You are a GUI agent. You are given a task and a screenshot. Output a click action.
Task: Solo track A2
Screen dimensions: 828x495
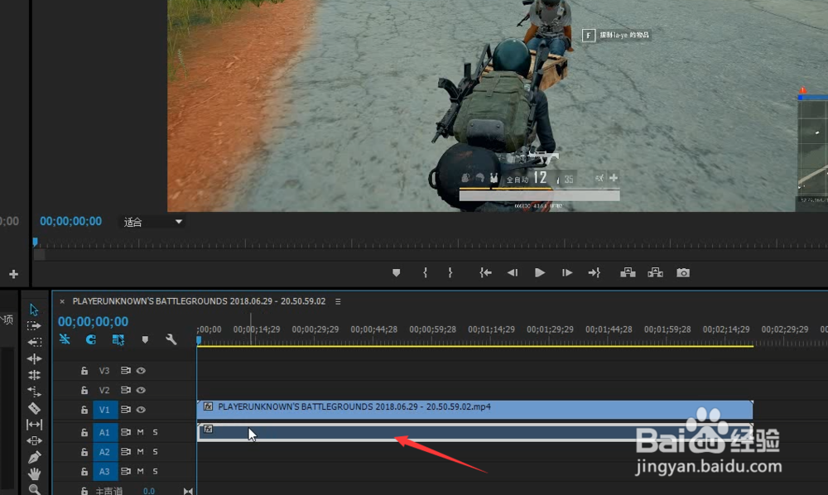(x=156, y=452)
